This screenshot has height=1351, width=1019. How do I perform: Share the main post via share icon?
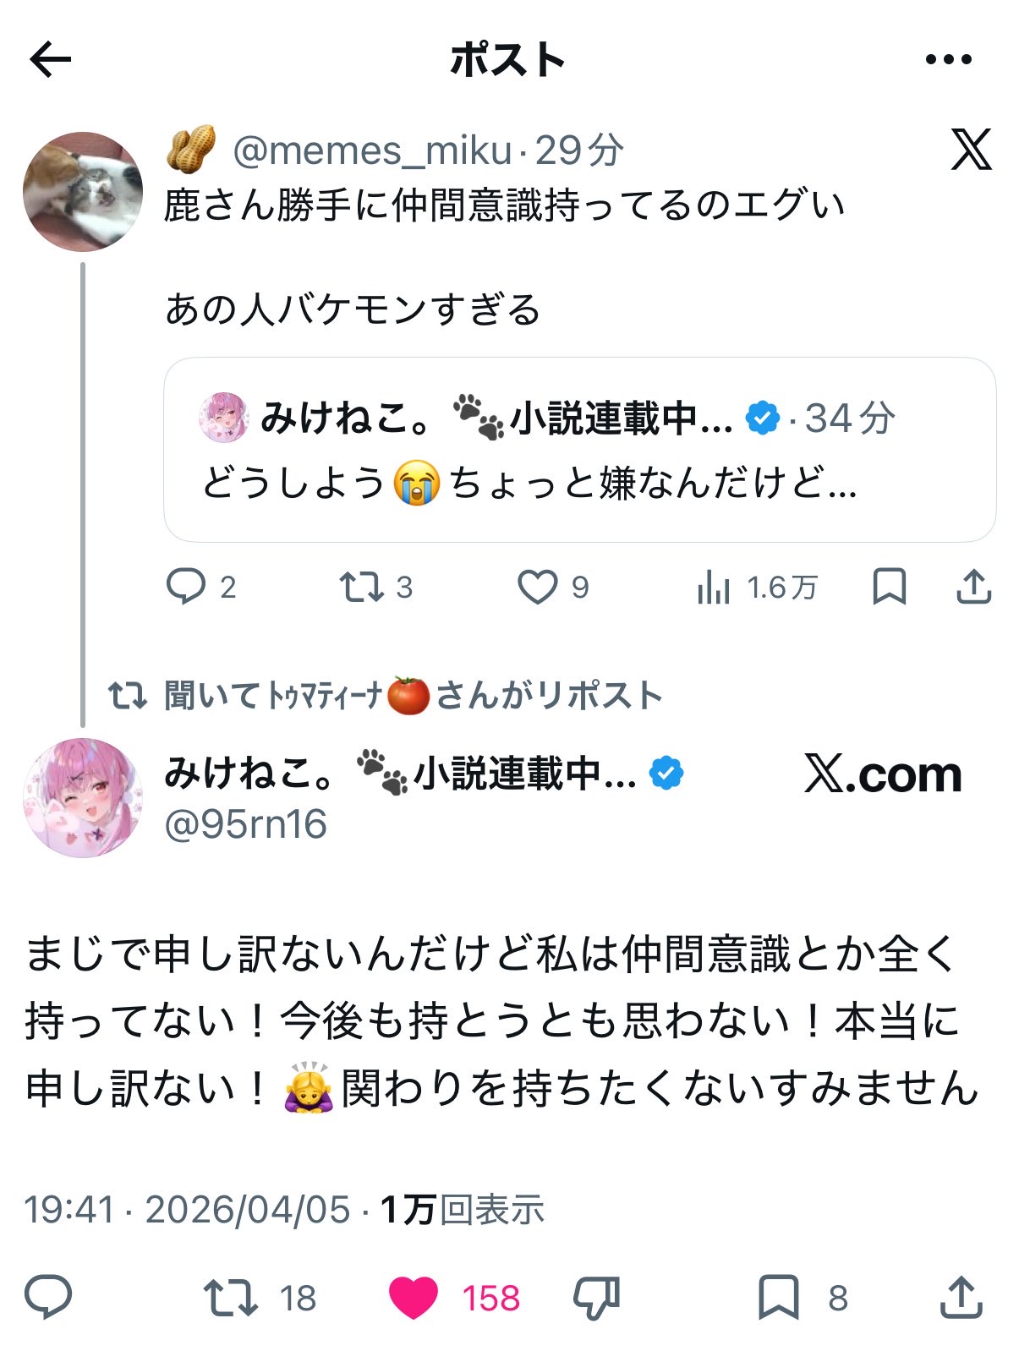pos(961,1297)
